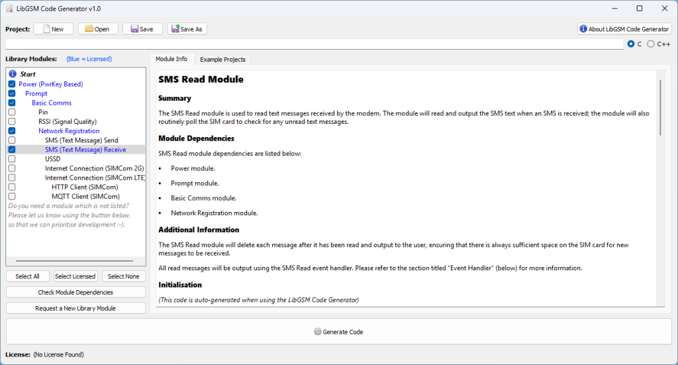The height and width of the screenshot is (365, 678).
Task: Select the C language radio button
Action: click(x=631, y=44)
